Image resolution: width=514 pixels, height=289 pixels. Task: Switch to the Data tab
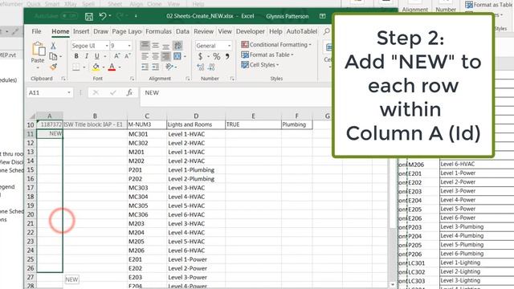tap(182, 31)
